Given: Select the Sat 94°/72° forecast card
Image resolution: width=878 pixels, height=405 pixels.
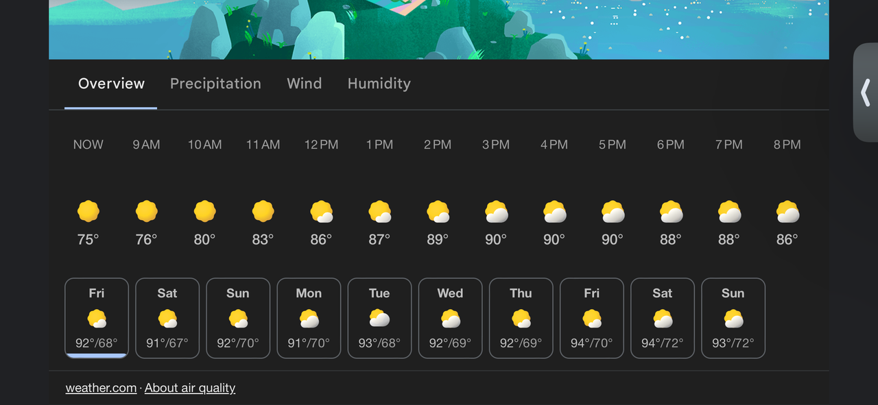Looking at the screenshot, I should coord(662,318).
